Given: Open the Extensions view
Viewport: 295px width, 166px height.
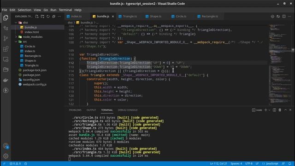Looking at the screenshot, I should (6, 49).
